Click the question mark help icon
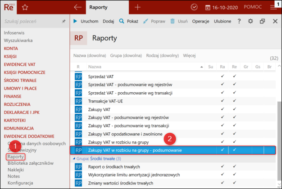This screenshot has height=189, width=282. (x=239, y=21)
